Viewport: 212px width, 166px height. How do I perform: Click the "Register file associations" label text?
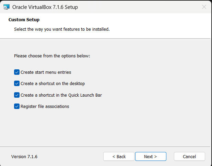point(45,106)
